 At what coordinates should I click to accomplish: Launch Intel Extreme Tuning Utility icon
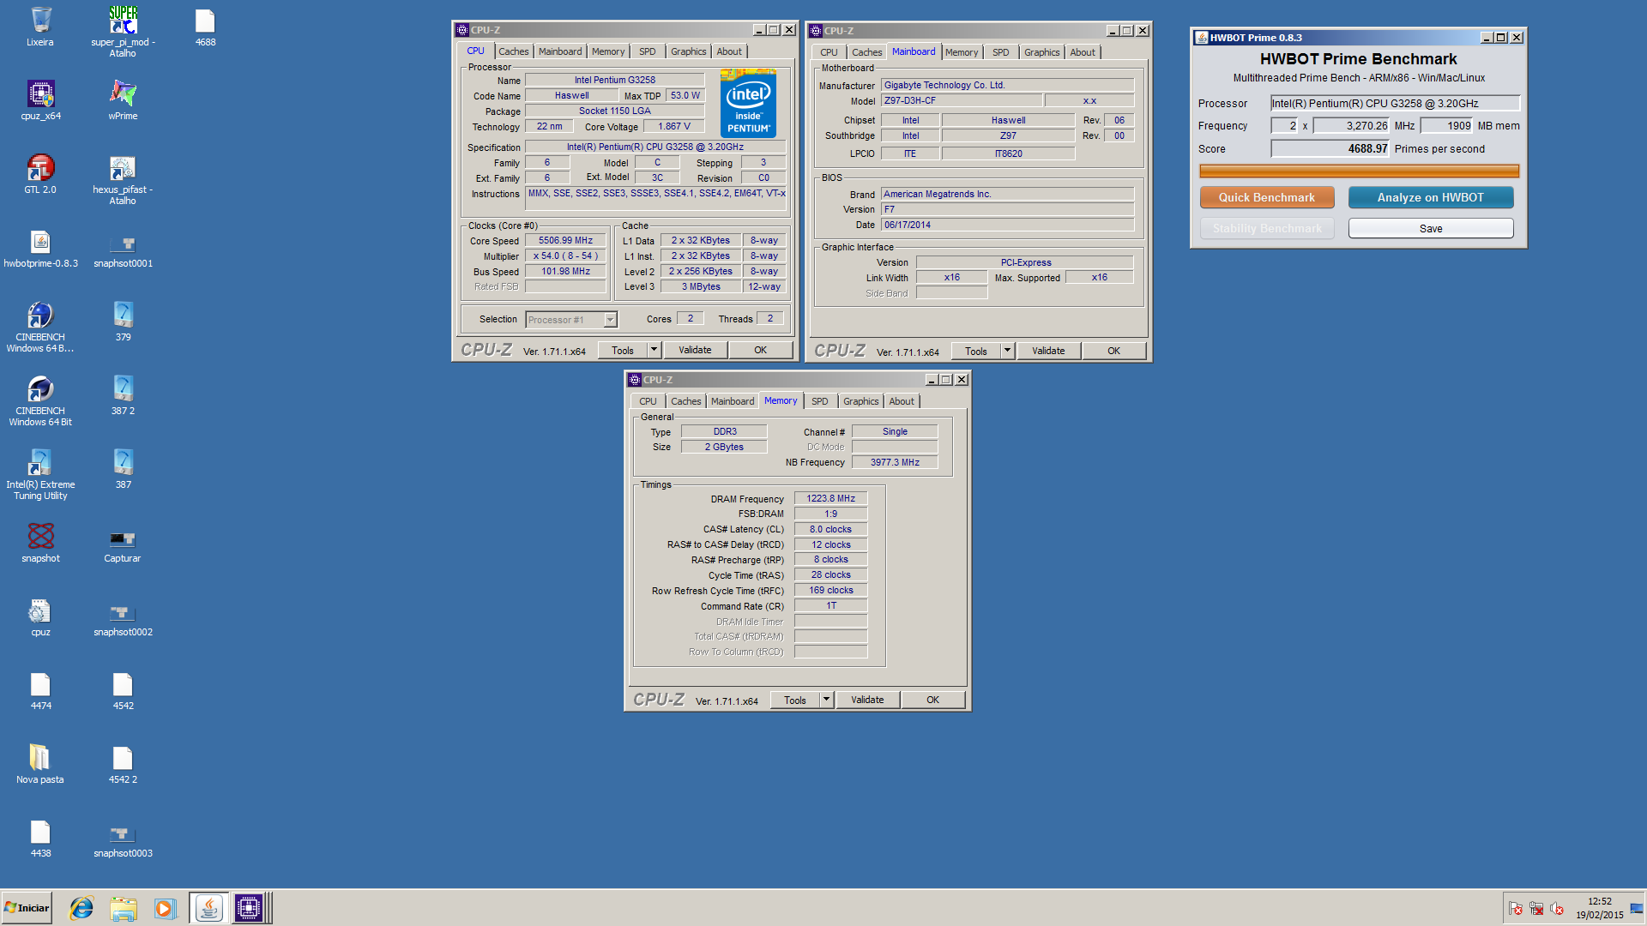[40, 474]
